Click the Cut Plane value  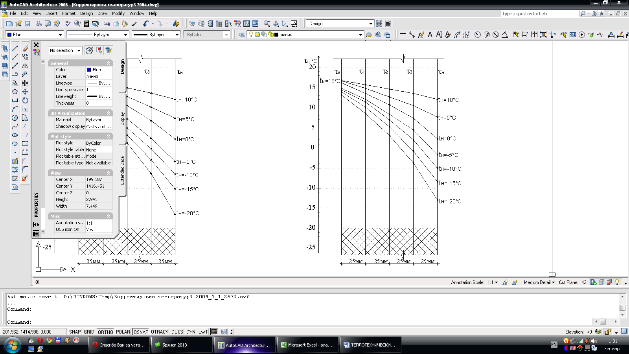tap(584, 282)
